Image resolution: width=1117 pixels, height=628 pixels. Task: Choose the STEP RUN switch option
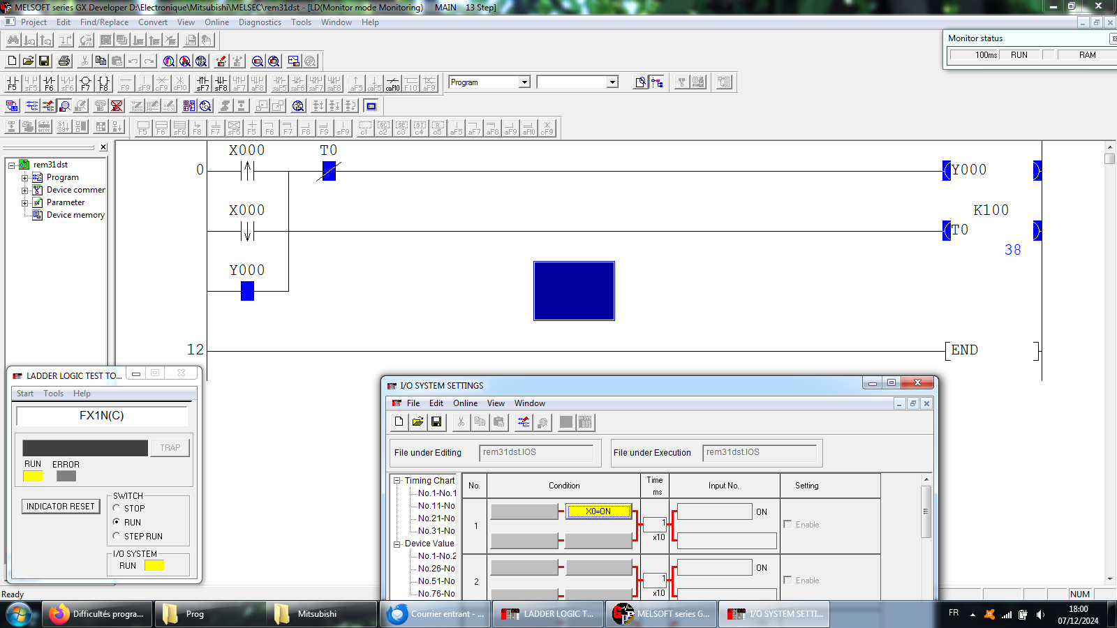click(117, 537)
